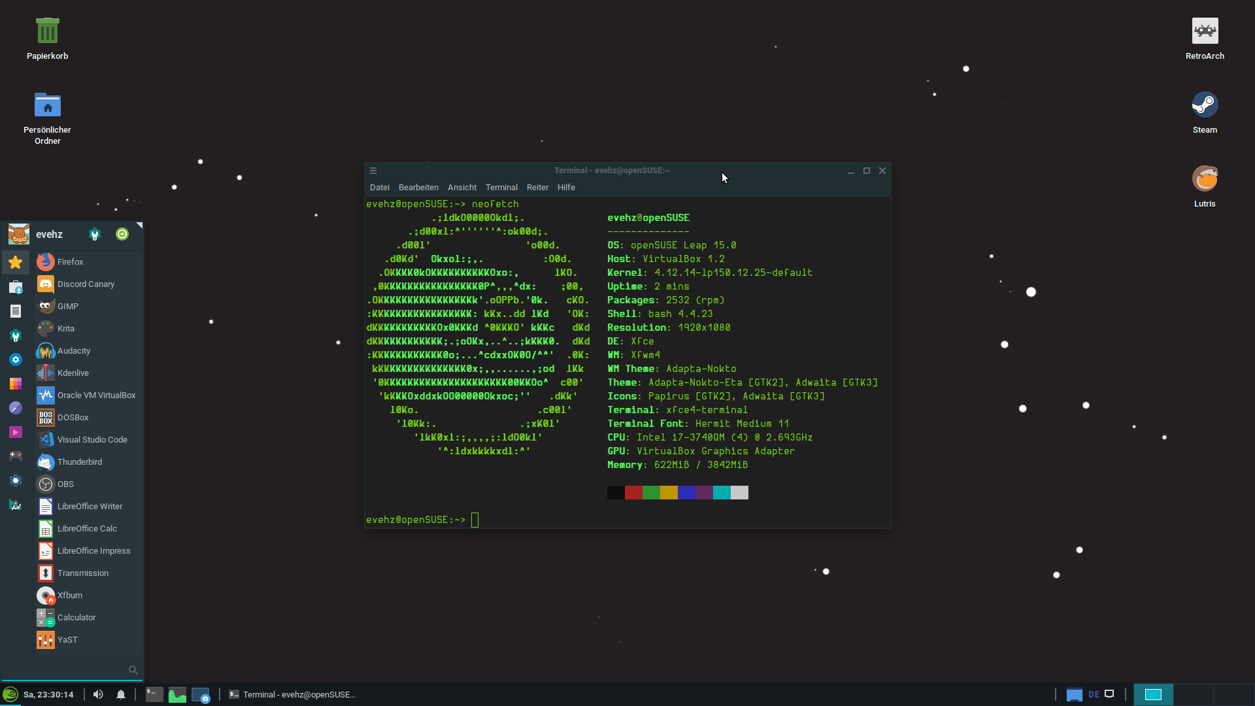Select the Lutris desktop shortcut
This screenshot has height=706, width=1255.
pyautogui.click(x=1205, y=186)
